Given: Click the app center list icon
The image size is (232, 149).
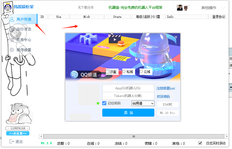Looking at the screenshot, I should (x=12, y=40).
